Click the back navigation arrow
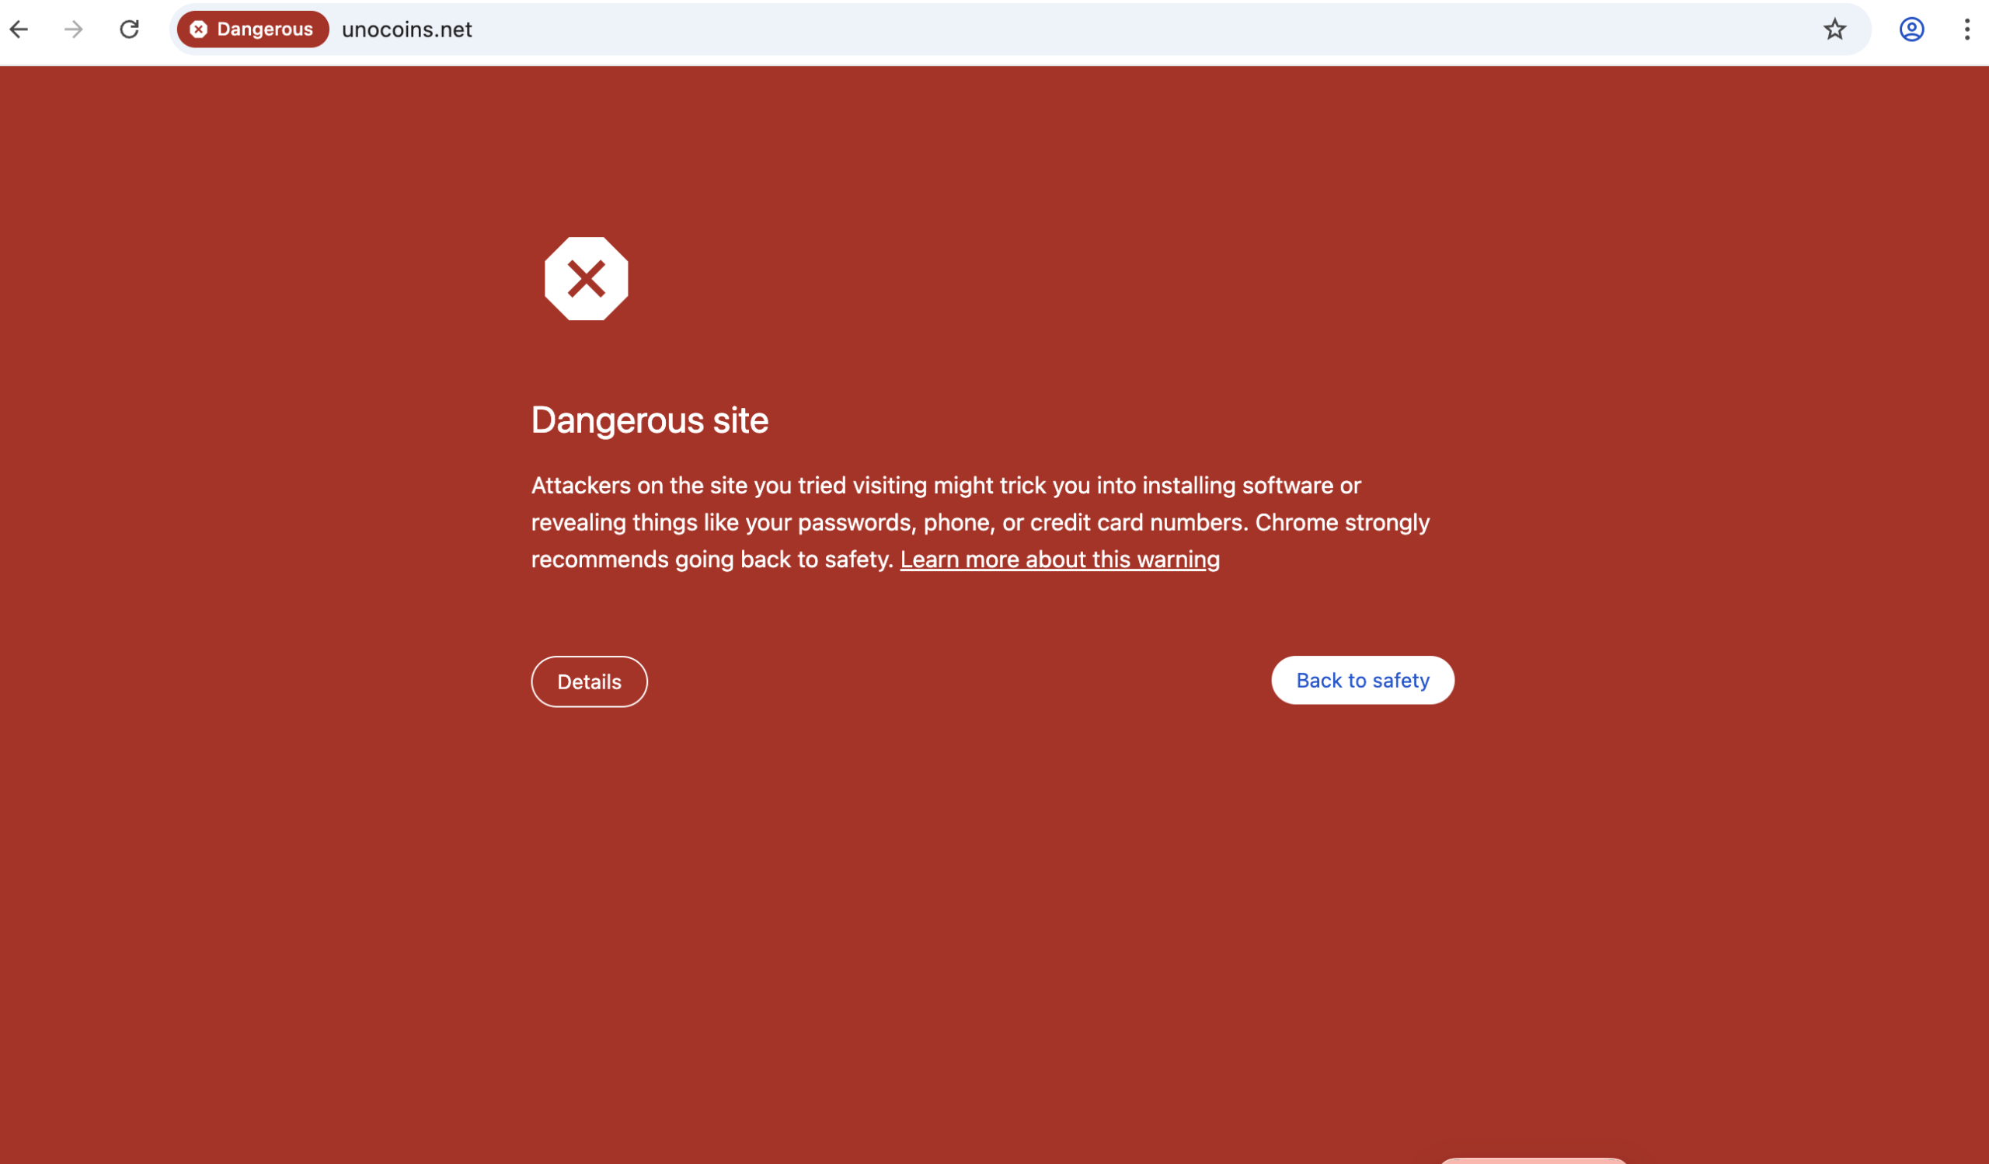This screenshot has height=1164, width=1989. [x=19, y=30]
